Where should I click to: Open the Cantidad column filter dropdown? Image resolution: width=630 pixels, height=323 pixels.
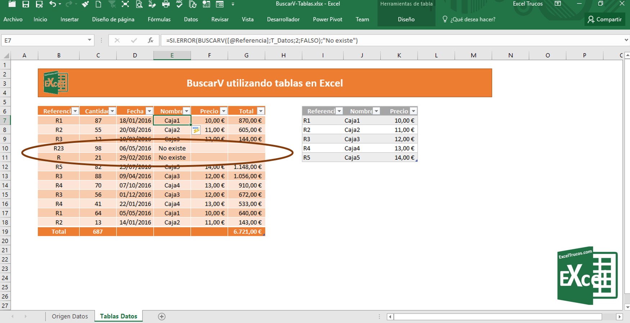click(x=112, y=111)
